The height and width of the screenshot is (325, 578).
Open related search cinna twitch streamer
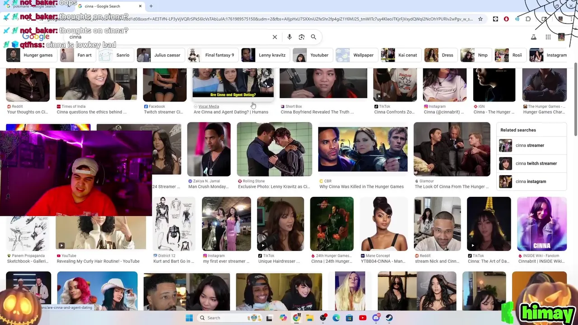(532, 163)
